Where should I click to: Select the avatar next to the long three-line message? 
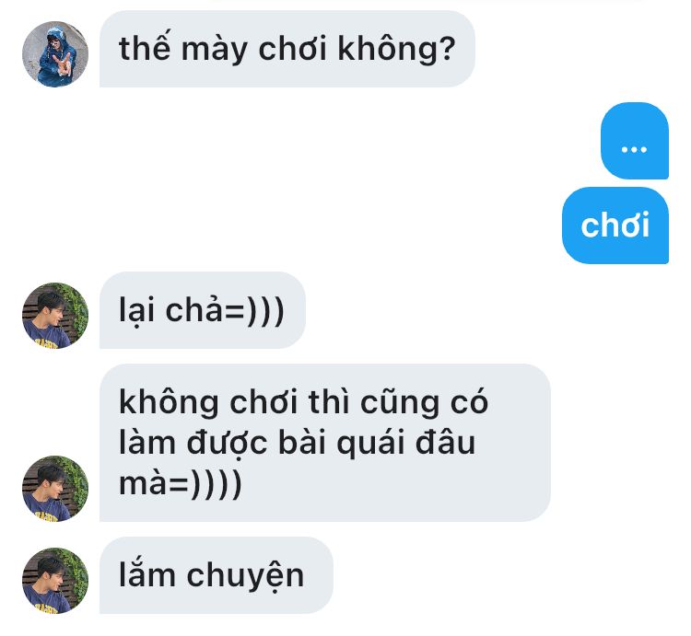click(x=55, y=489)
